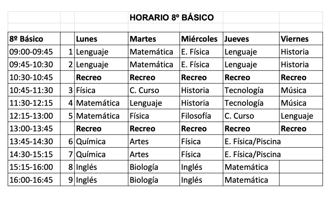Screen dimensions: 335x198
Task: Select the 10:30-10:45 time cell
Action: coord(34,78)
